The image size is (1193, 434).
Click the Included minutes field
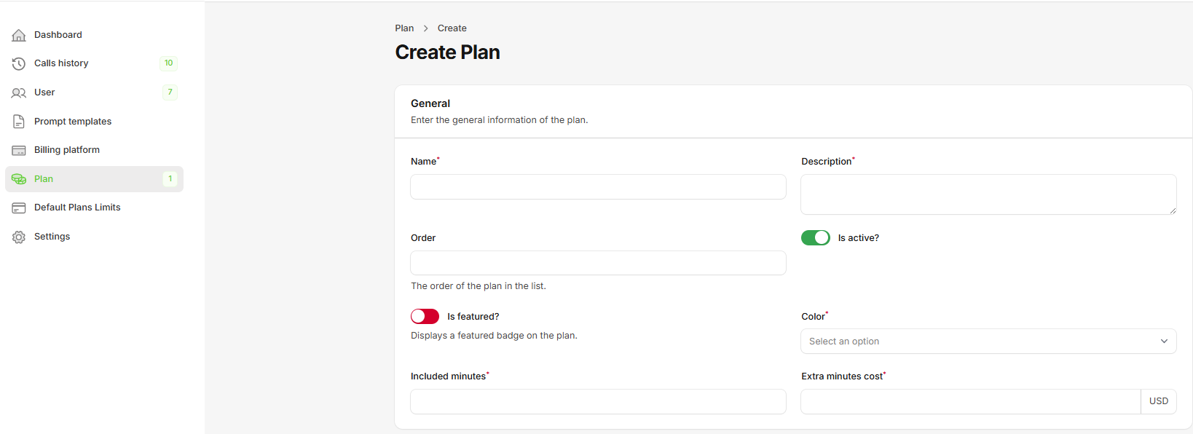tap(597, 401)
